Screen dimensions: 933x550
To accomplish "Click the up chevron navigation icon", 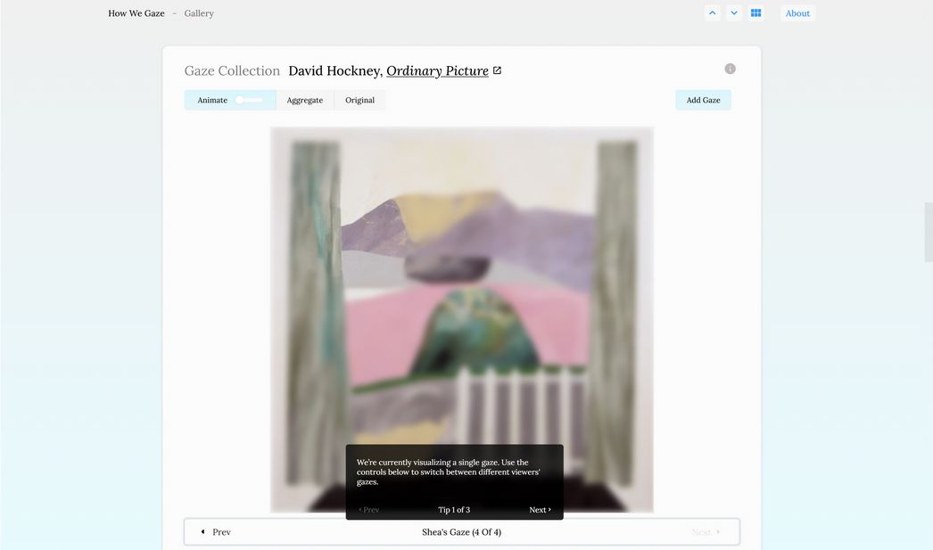I will point(713,13).
